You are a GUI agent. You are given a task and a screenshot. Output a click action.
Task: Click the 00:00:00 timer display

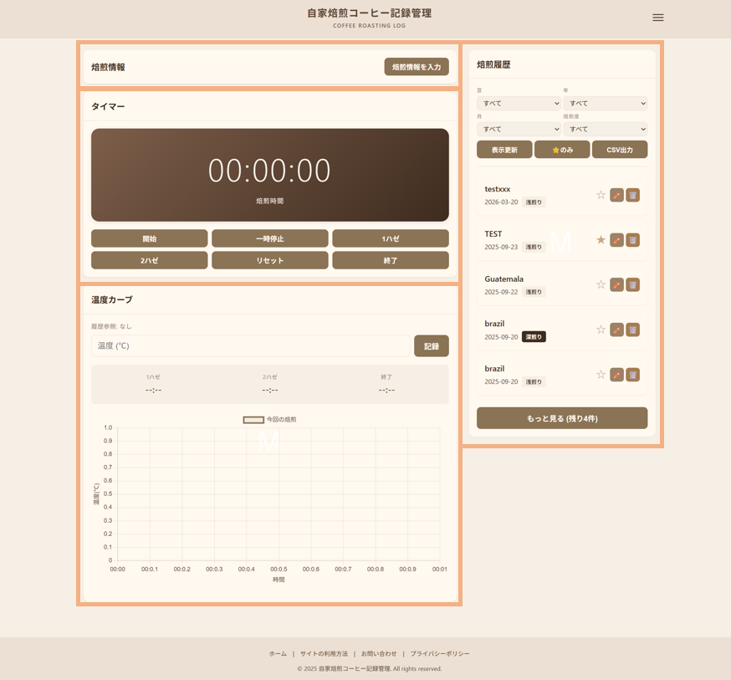[x=269, y=171]
